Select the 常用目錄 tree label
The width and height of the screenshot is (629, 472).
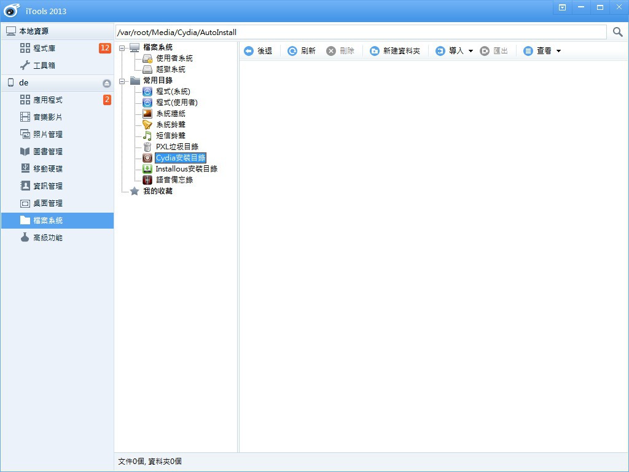tap(158, 81)
